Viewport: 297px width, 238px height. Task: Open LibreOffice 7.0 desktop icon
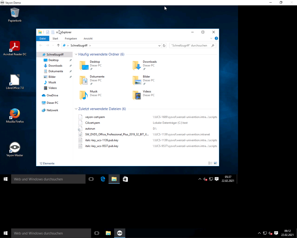tap(15, 80)
